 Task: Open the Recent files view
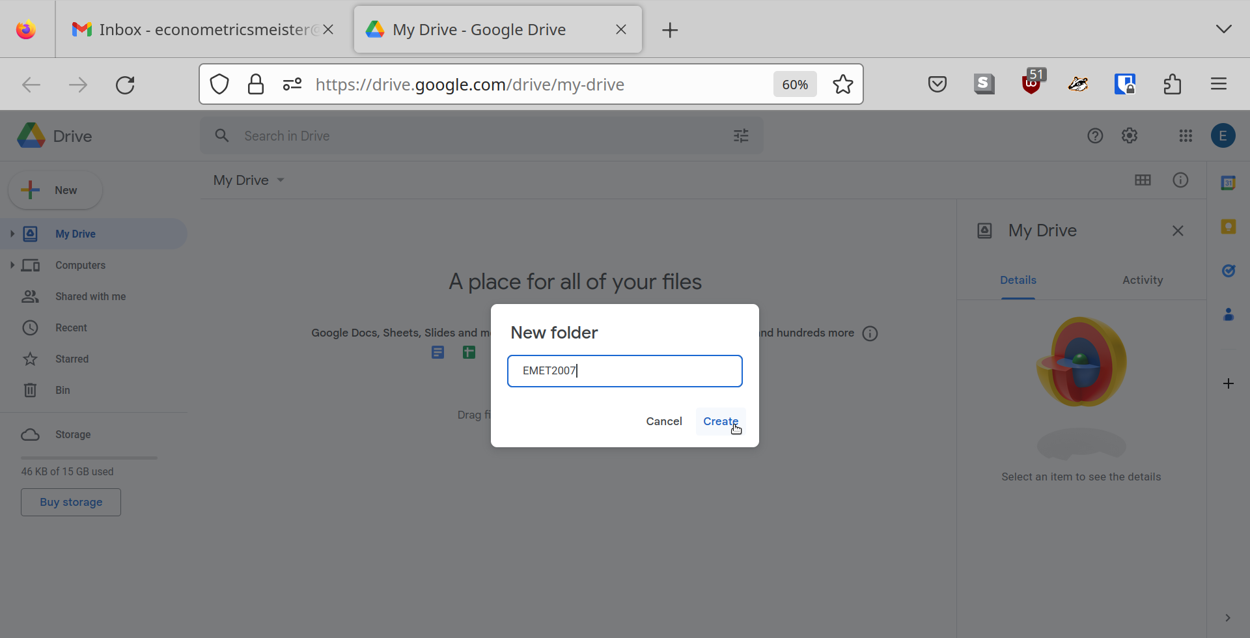point(71,327)
